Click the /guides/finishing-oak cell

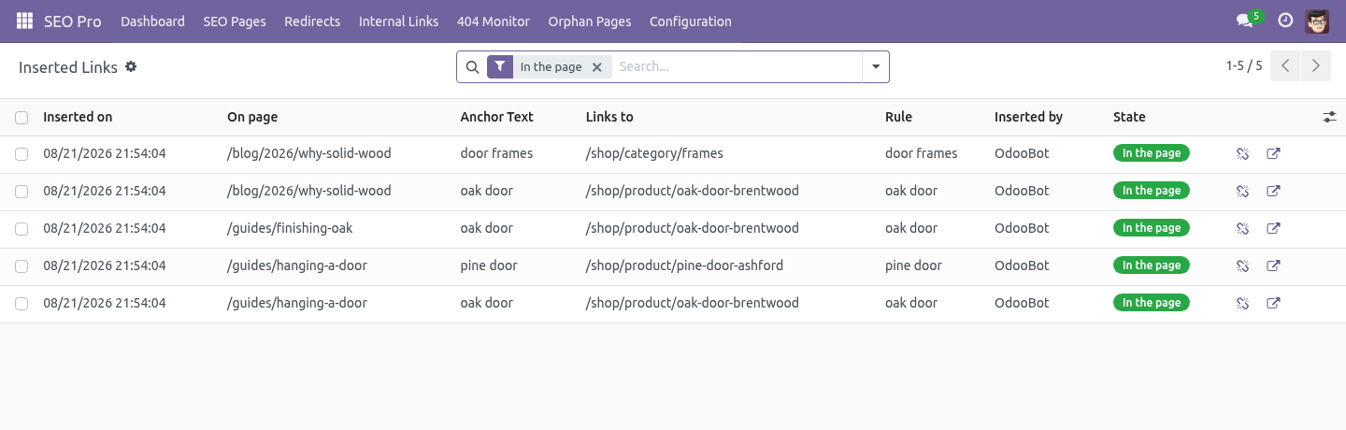pyautogui.click(x=290, y=228)
